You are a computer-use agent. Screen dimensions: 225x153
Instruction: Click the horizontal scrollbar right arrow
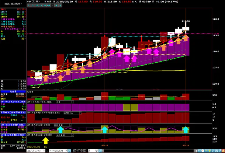[196, 151]
